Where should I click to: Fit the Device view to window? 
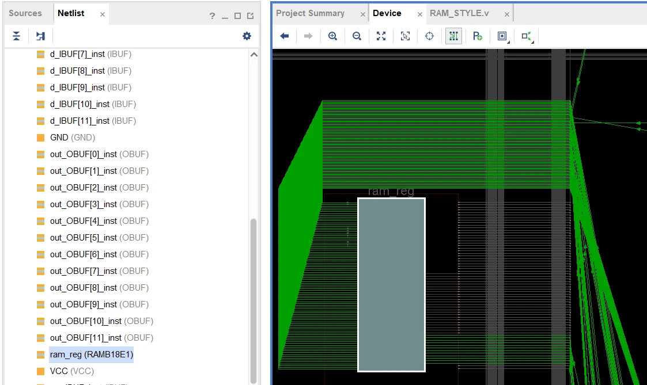(x=381, y=36)
